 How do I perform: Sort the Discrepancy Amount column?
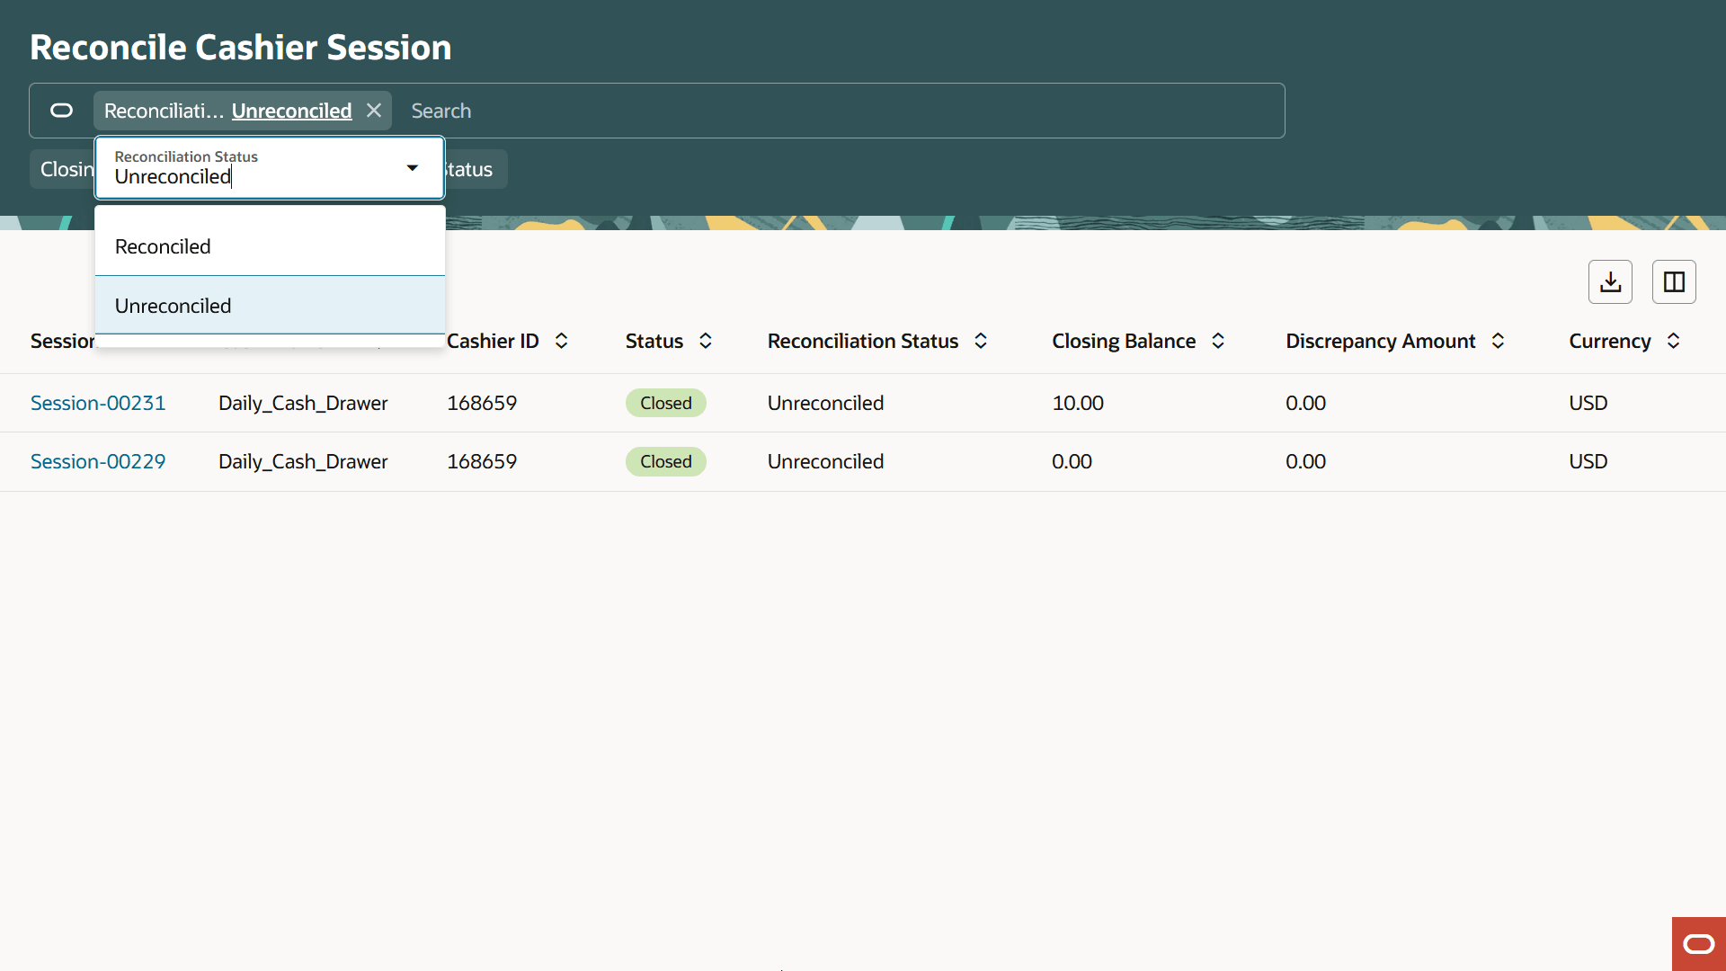pyautogui.click(x=1498, y=341)
